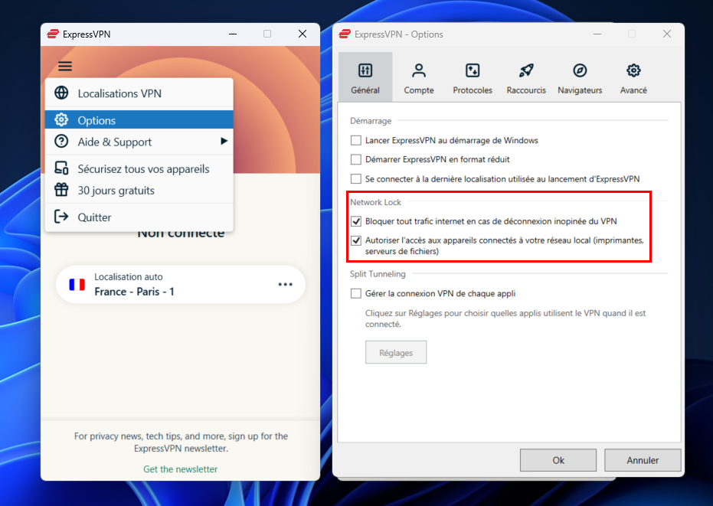Image resolution: width=713 pixels, height=506 pixels.
Task: Toggle Se connecter à la dernière localisation checkbox
Action: pos(356,179)
